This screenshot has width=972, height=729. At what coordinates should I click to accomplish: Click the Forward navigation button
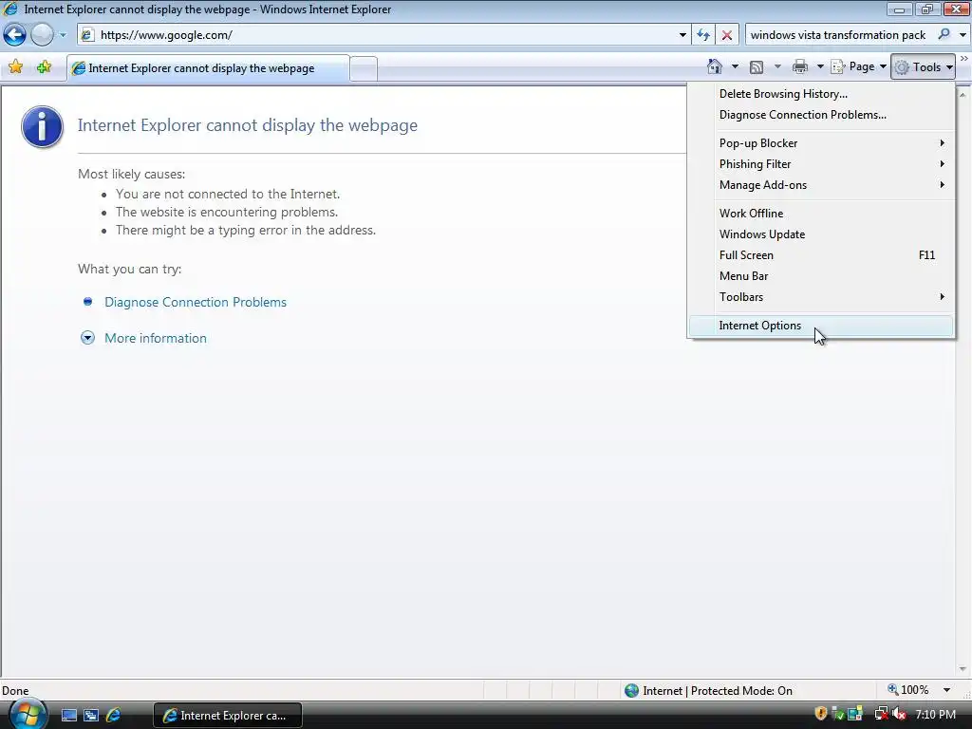point(42,35)
